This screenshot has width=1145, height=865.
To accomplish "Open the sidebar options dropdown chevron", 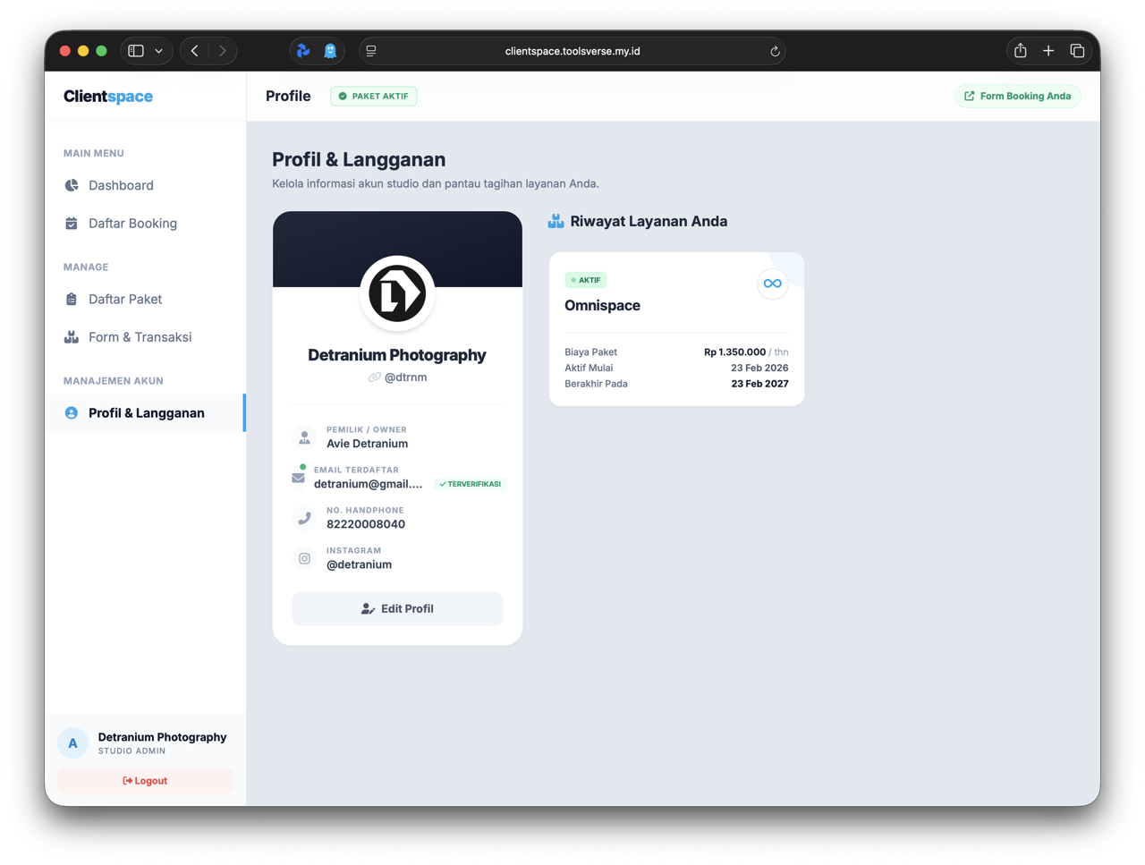I will (x=160, y=51).
